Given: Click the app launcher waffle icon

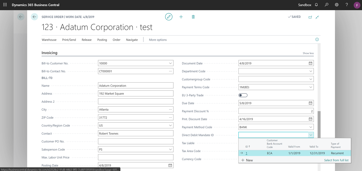Looking at the screenshot, I should [5, 5].
